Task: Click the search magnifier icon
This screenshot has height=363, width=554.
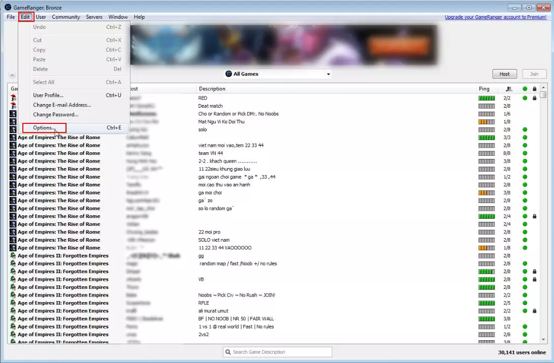Action: pyautogui.click(x=228, y=352)
